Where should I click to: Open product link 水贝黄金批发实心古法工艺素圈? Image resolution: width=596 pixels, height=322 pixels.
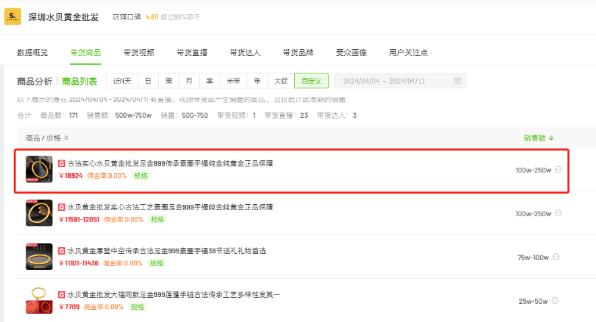pos(170,207)
